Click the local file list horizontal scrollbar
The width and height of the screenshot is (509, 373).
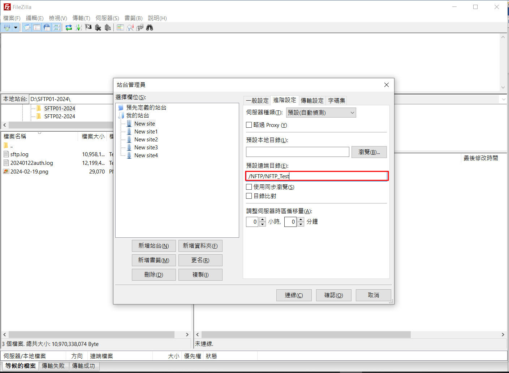coord(91,335)
